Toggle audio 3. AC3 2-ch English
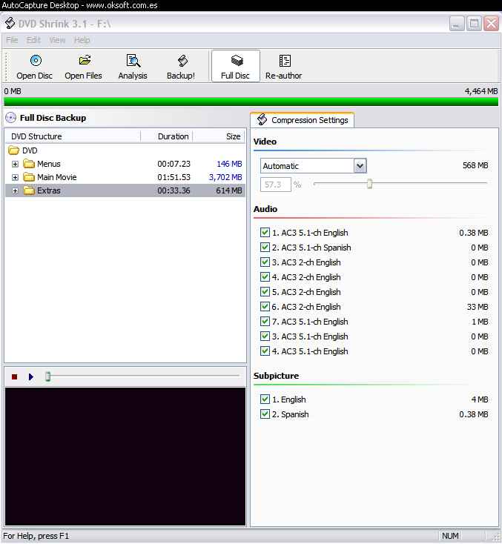Image resolution: width=502 pixels, height=544 pixels. click(265, 262)
